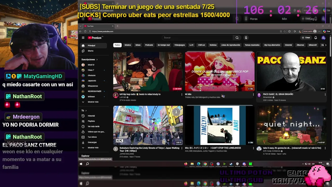Open options menu for Ikebukuro walking tour video
The height and width of the screenshot is (187, 332).
(x=182, y=148)
